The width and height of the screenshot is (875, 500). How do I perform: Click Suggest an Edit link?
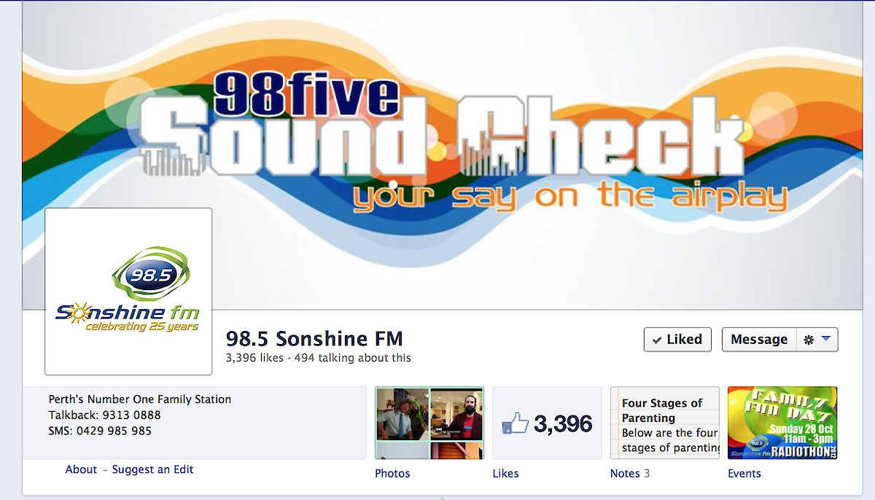click(x=152, y=469)
